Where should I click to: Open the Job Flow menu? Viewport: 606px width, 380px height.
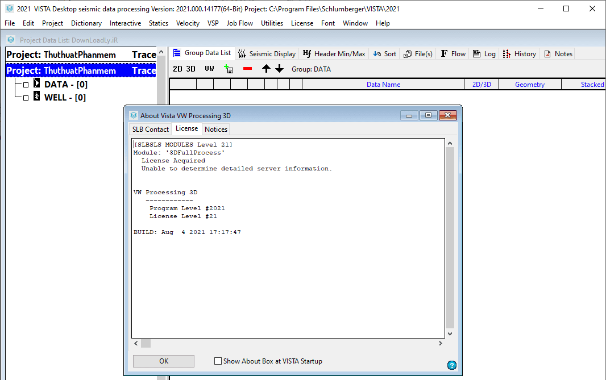point(239,23)
